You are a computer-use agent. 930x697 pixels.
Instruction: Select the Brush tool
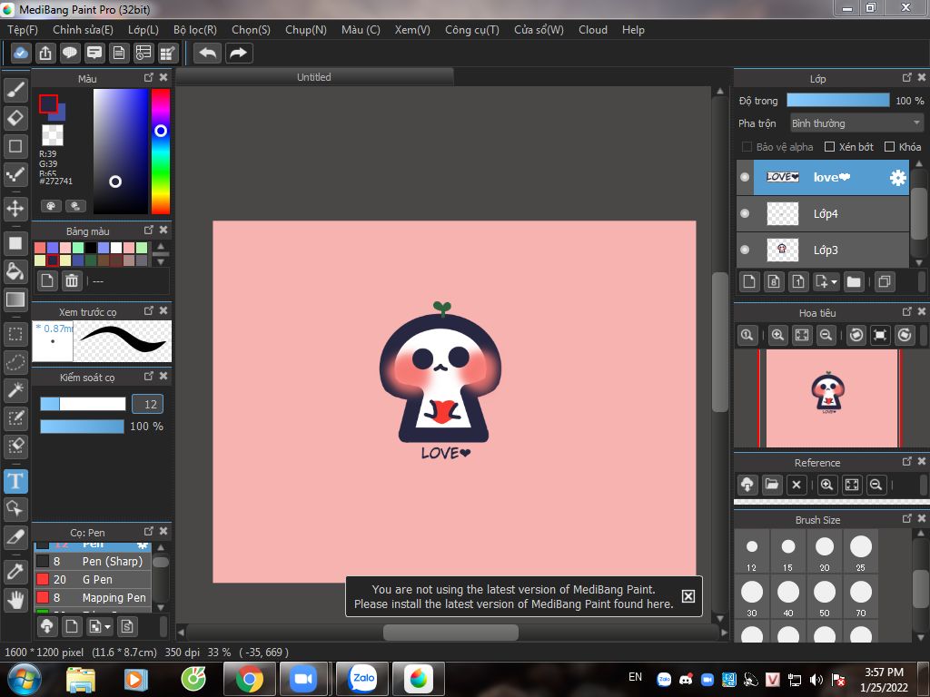tap(15, 90)
